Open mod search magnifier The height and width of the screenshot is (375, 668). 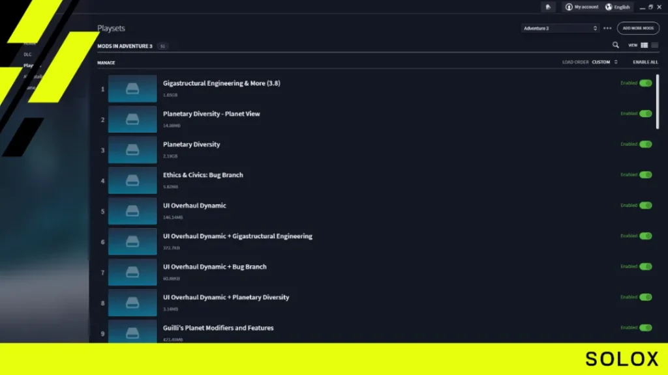pyautogui.click(x=616, y=45)
